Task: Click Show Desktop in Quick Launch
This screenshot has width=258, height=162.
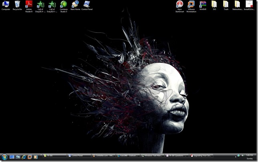Action: pyautogui.click(x=12, y=157)
